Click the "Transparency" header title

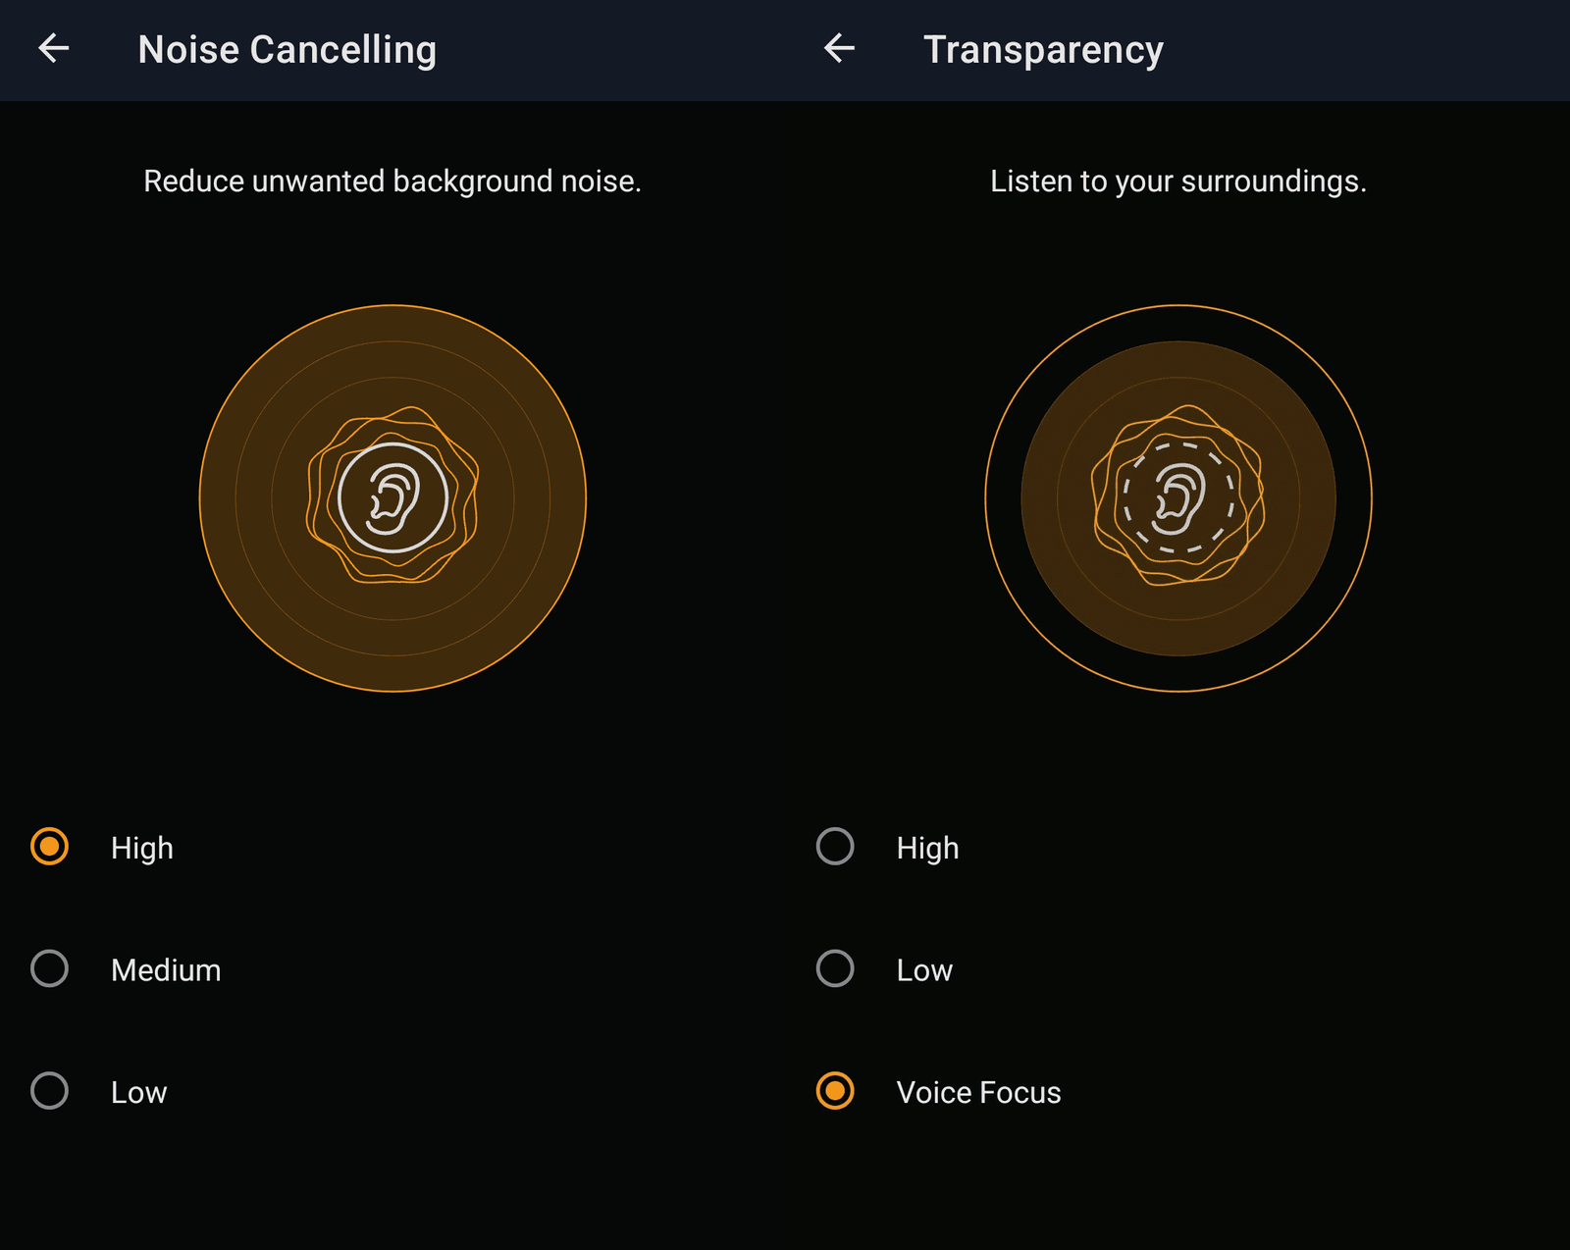click(x=1043, y=50)
